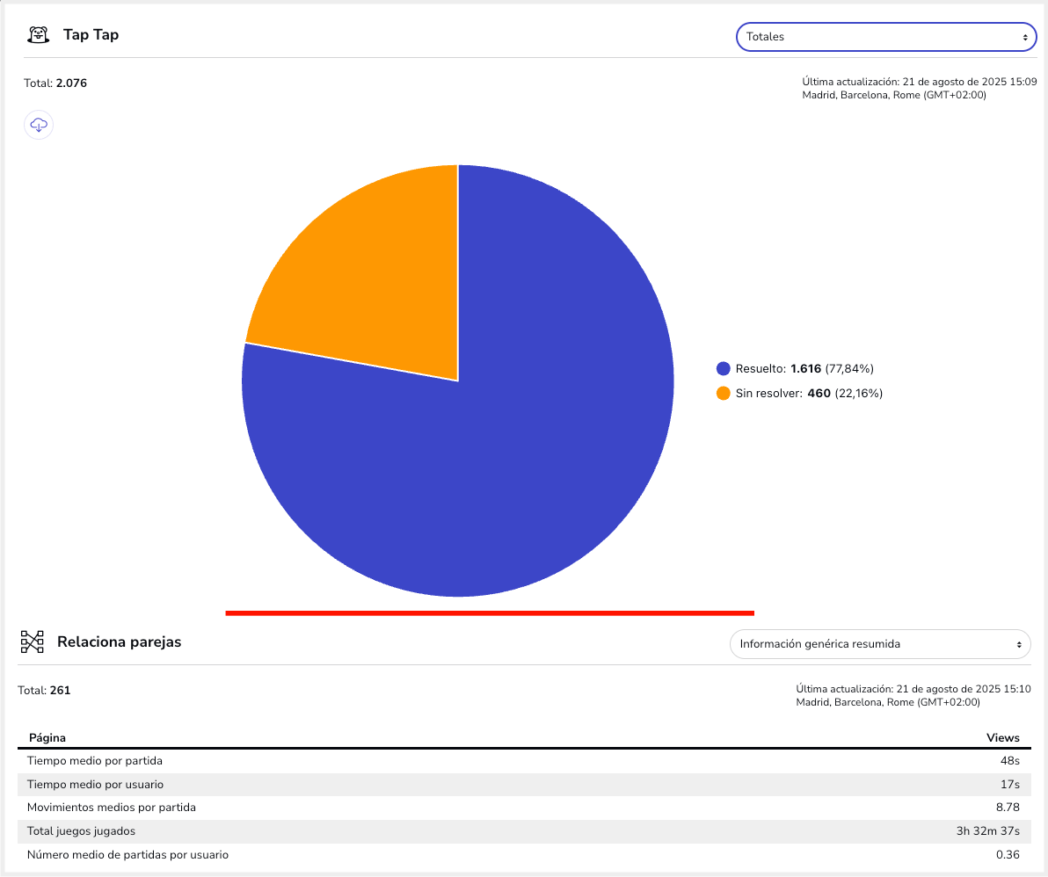
Task: Click the Tap Tap mascot icon
Action: coord(38,35)
